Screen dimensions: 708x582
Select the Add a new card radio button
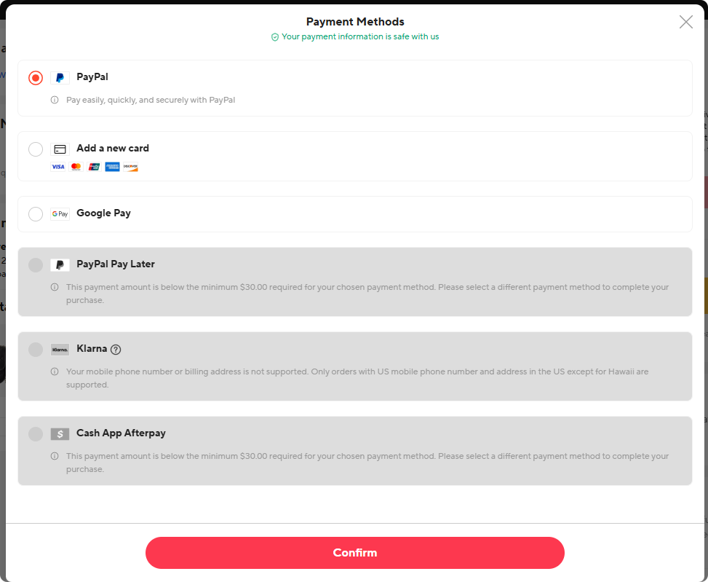[36, 149]
